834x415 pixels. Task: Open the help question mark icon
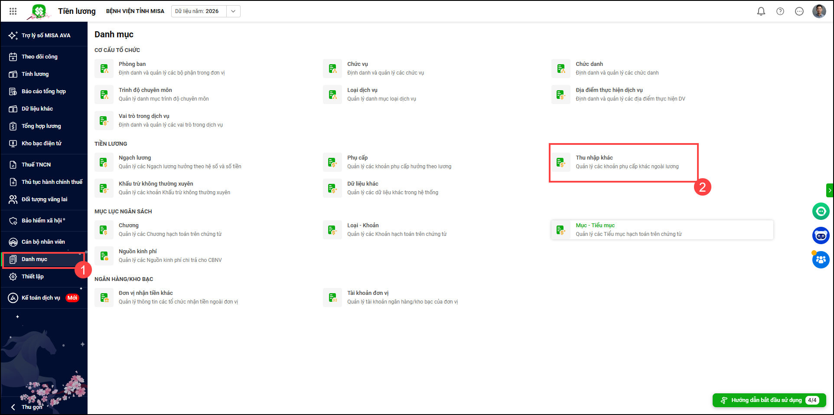coord(780,11)
